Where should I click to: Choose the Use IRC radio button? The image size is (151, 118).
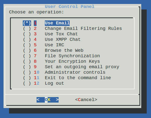click(x=27, y=45)
